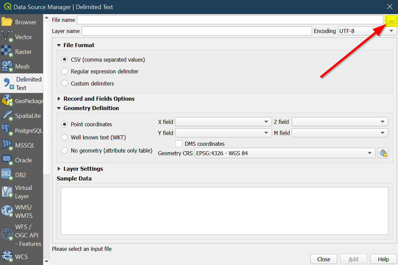This screenshot has height=265, width=398.
Task: Choose Well known text (WKT) geometry
Action: click(x=65, y=137)
